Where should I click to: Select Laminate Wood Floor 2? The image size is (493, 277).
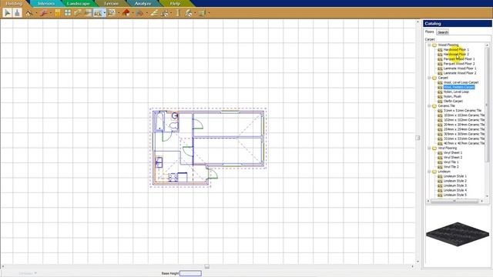460,73
